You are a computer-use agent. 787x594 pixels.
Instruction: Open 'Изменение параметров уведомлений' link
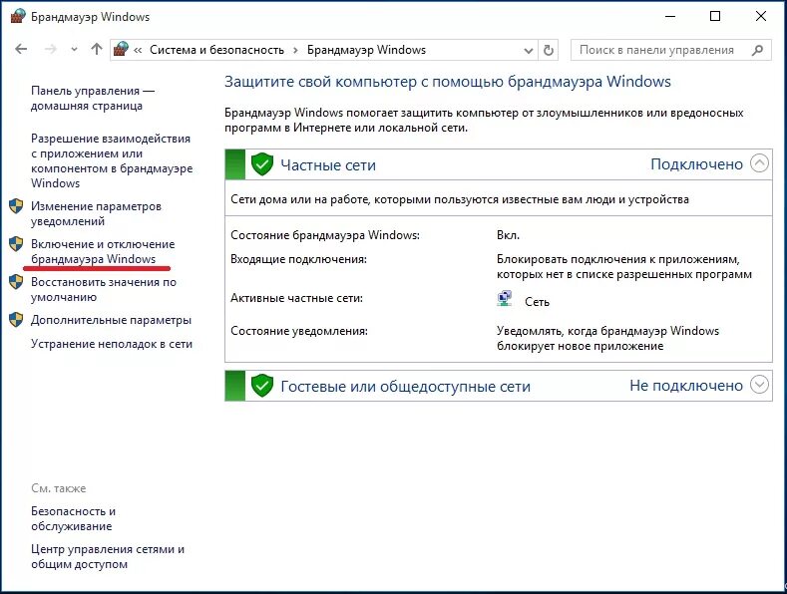pyautogui.click(x=96, y=213)
